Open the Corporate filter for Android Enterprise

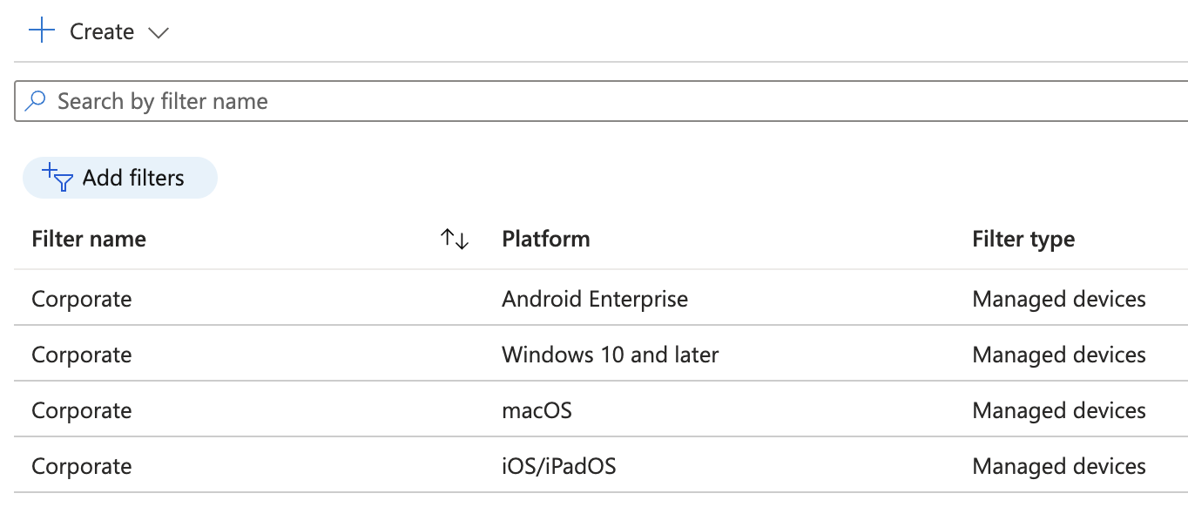click(x=82, y=299)
